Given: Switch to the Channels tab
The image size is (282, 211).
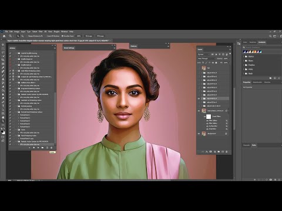Looking at the screenshot, I should click(x=247, y=145).
